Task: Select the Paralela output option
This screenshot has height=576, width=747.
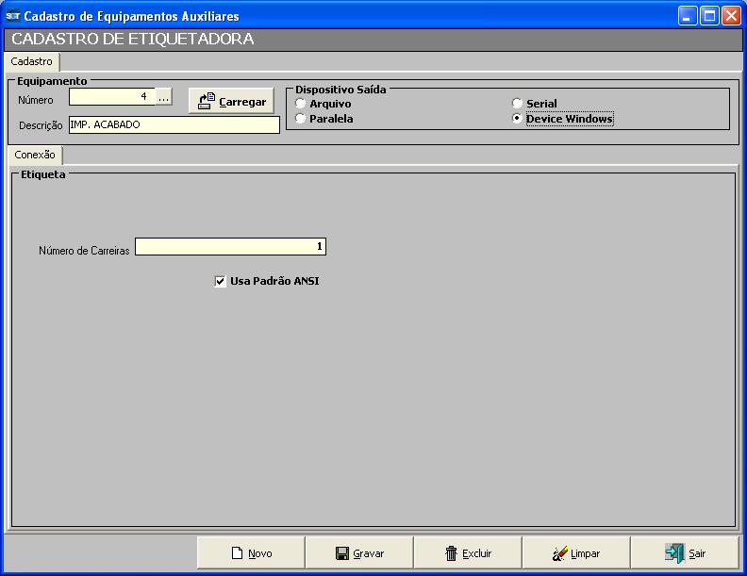Action: [300, 119]
